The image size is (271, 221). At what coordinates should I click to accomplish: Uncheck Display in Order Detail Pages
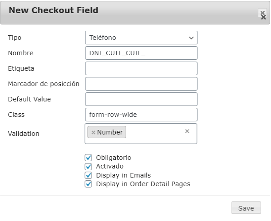[89, 184]
